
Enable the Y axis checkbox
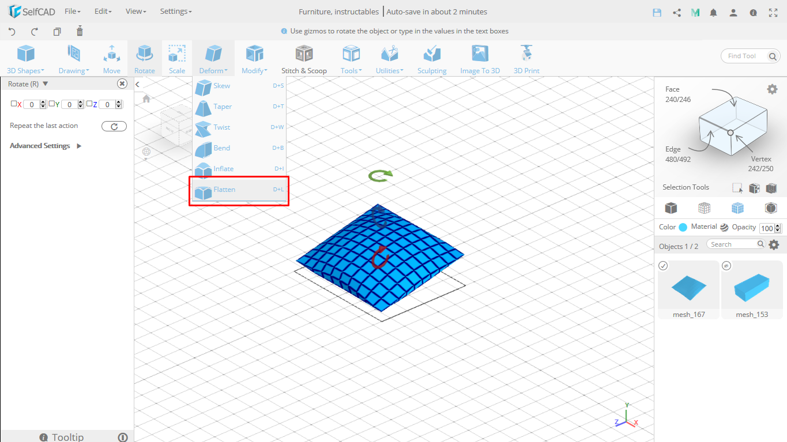pos(51,104)
